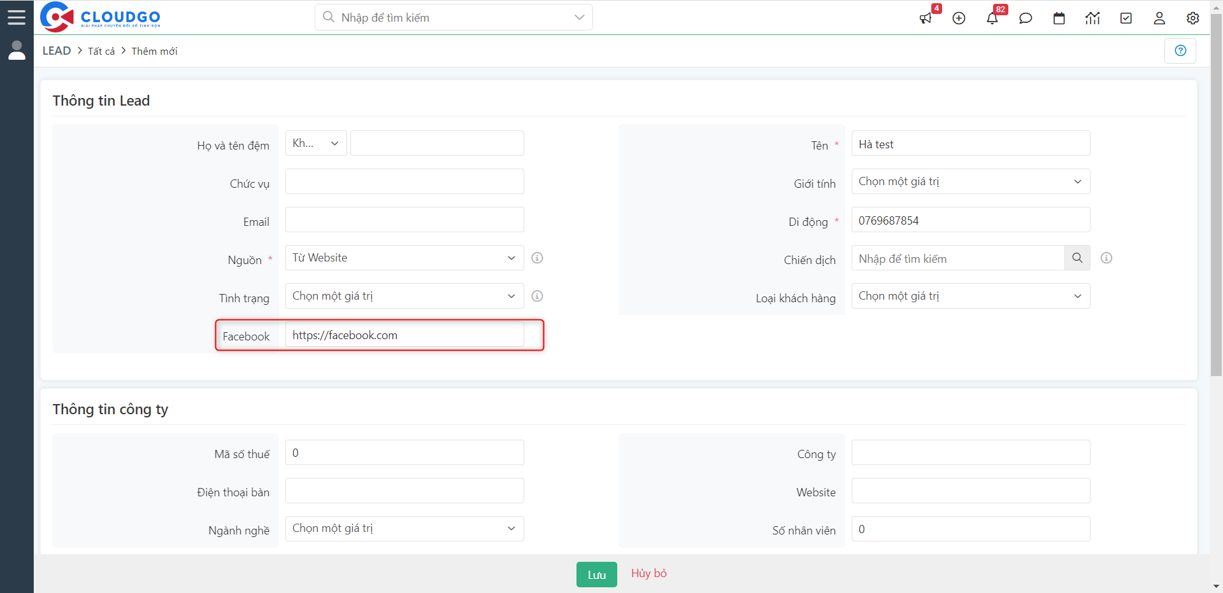Click the Tất cả breadcrumb link

click(101, 51)
